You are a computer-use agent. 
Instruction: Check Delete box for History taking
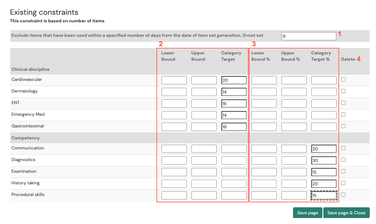click(x=344, y=183)
